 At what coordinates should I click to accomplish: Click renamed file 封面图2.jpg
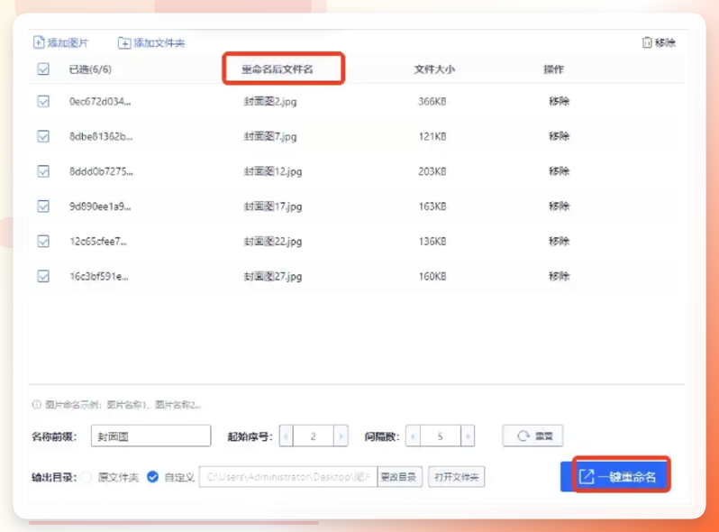pyautogui.click(x=270, y=102)
